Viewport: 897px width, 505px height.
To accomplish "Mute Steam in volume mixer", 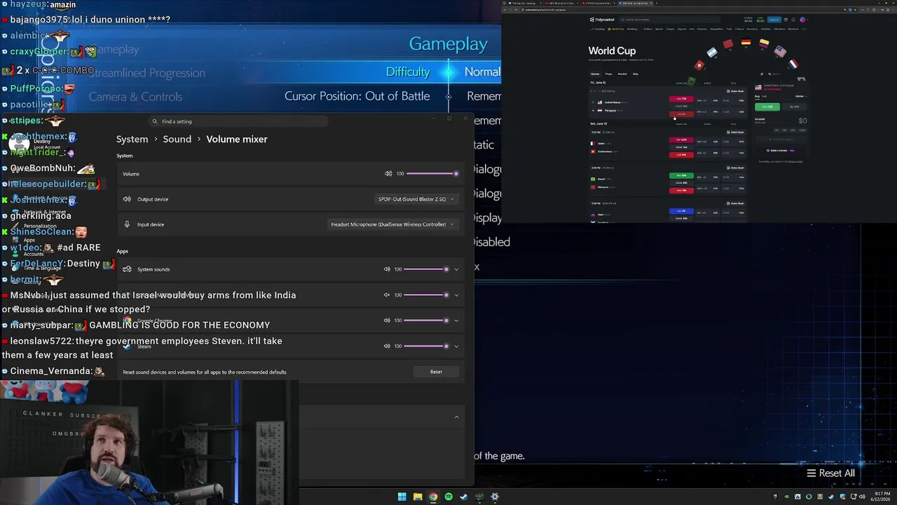I will point(387,346).
